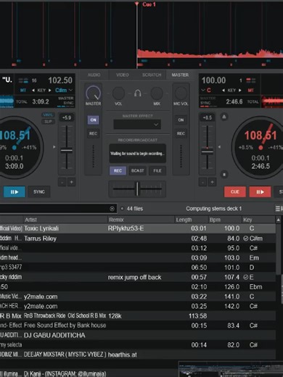The height and width of the screenshot is (377, 283).
Task: Click the verified key icon on Tarrus Riley row
Action: click(246, 239)
